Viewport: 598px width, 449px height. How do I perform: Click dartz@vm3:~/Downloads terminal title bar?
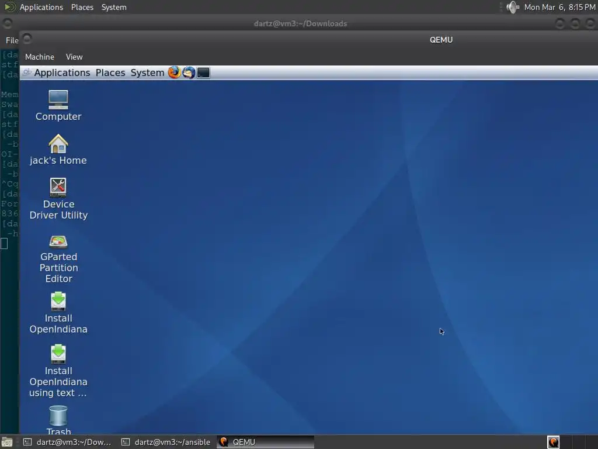point(300,23)
